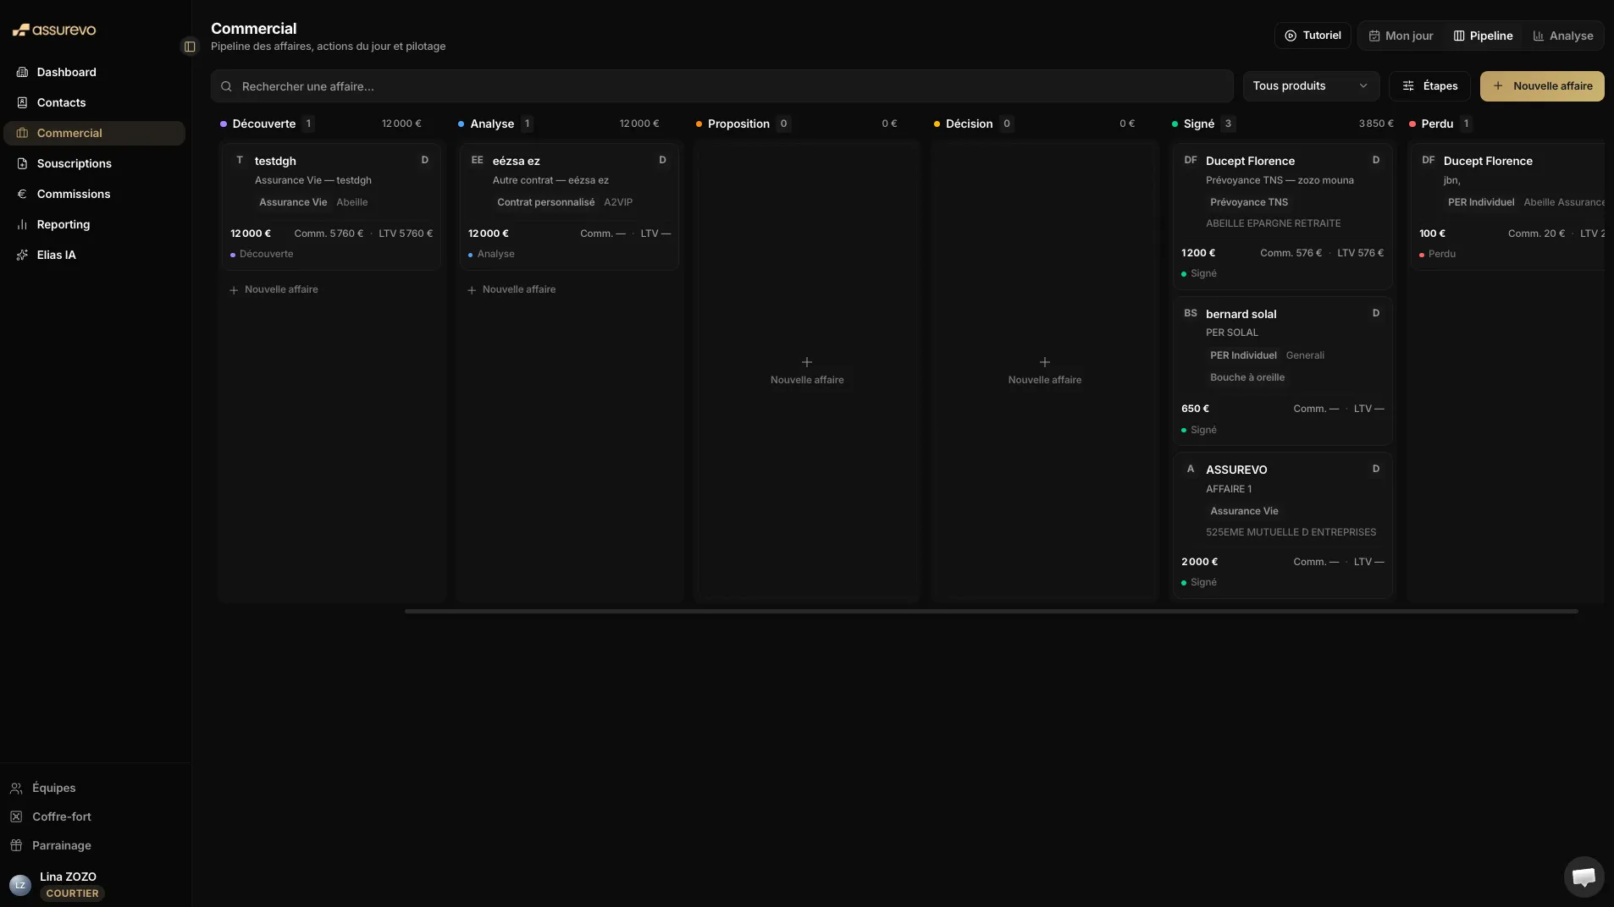Viewport: 1614px width, 907px height.
Task: Click DF avatar on Perdu card
Action: 1429,160
